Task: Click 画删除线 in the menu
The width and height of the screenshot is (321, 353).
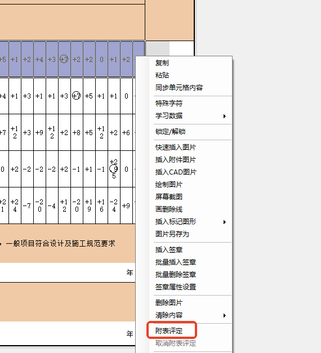Action: (x=169, y=209)
